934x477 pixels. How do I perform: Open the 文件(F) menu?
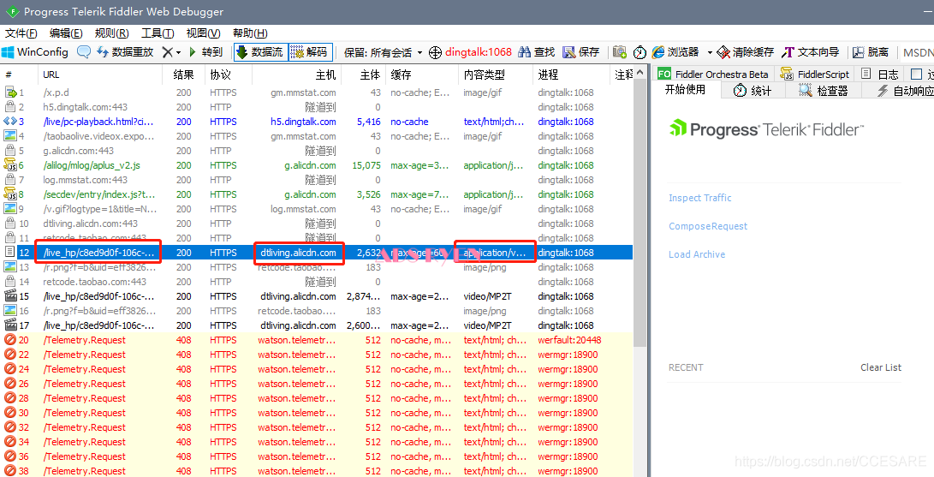point(21,33)
